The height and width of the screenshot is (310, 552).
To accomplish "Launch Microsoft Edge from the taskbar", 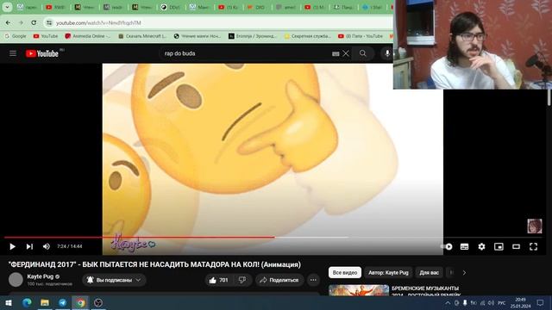I will 27,302.
